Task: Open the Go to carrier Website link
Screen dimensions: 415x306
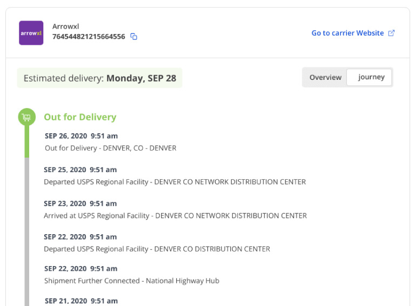Action: 347,33
